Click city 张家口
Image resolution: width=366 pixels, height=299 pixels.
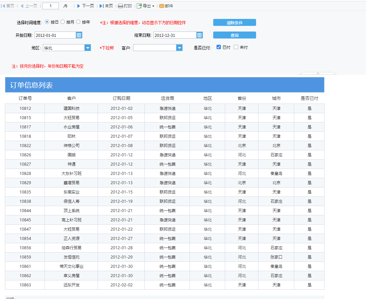(x=276, y=257)
